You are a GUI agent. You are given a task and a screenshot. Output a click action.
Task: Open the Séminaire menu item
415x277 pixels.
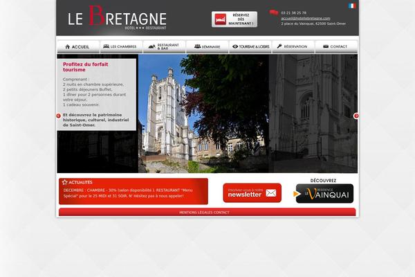click(x=207, y=47)
